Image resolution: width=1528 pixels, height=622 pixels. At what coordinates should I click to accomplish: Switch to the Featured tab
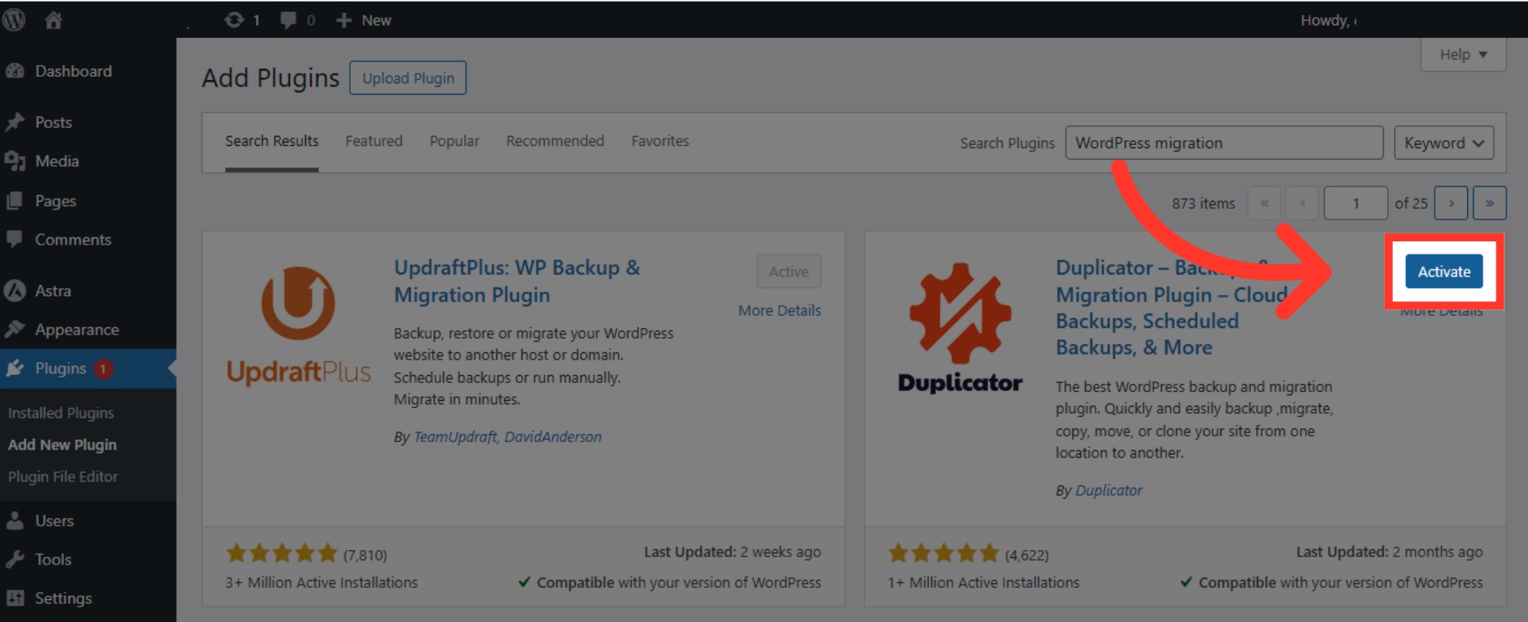tap(373, 141)
